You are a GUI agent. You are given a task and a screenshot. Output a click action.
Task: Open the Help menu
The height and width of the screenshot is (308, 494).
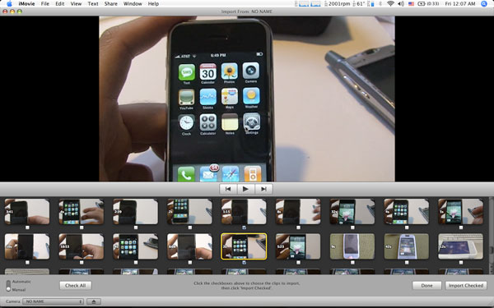pyautogui.click(x=153, y=4)
